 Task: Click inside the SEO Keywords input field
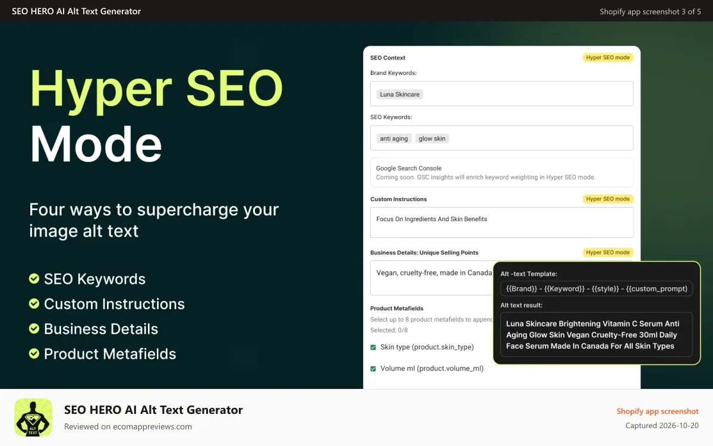tap(501, 138)
